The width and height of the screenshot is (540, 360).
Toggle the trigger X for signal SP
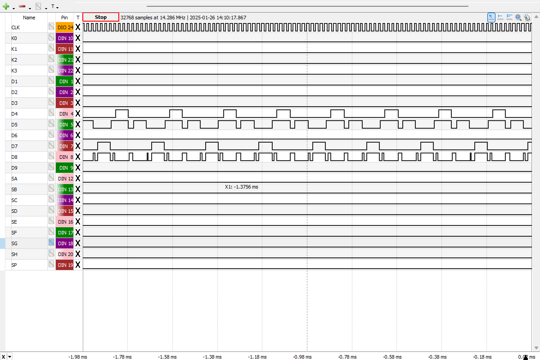point(78,265)
